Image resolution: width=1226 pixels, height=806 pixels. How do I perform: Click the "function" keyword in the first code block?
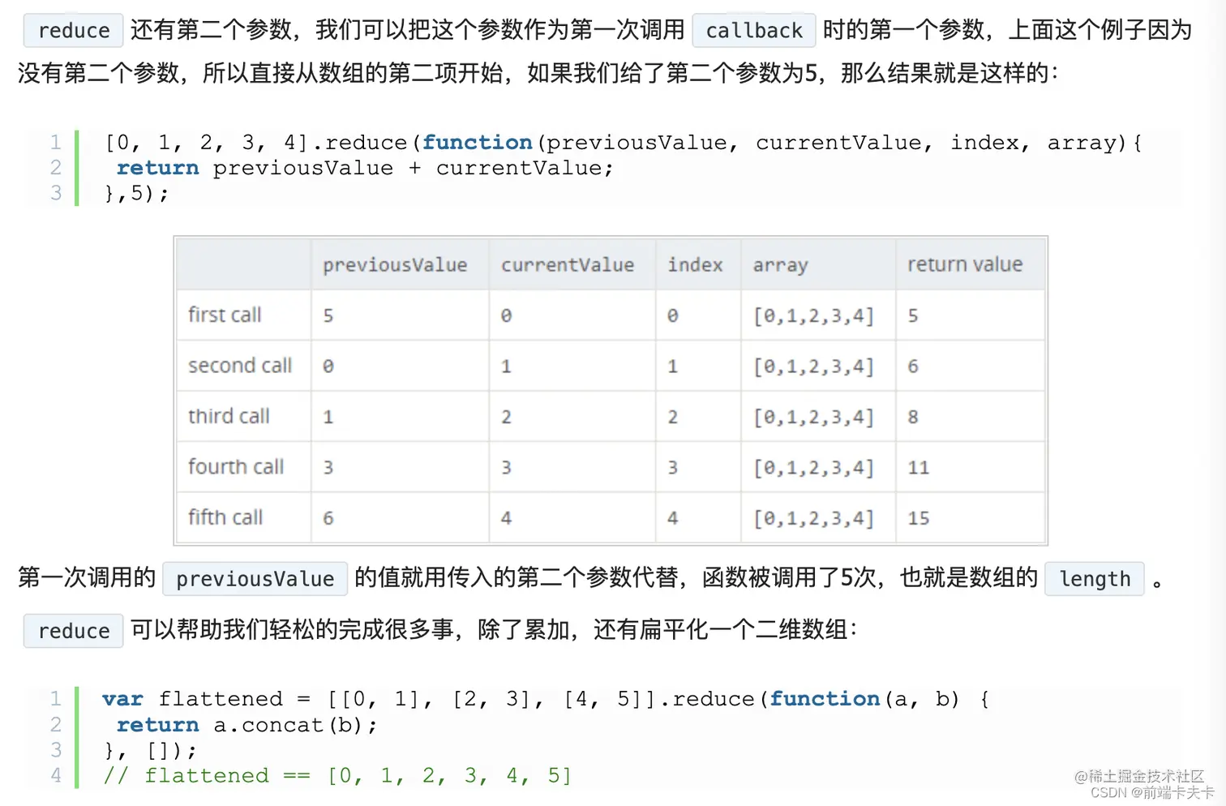pyautogui.click(x=478, y=143)
